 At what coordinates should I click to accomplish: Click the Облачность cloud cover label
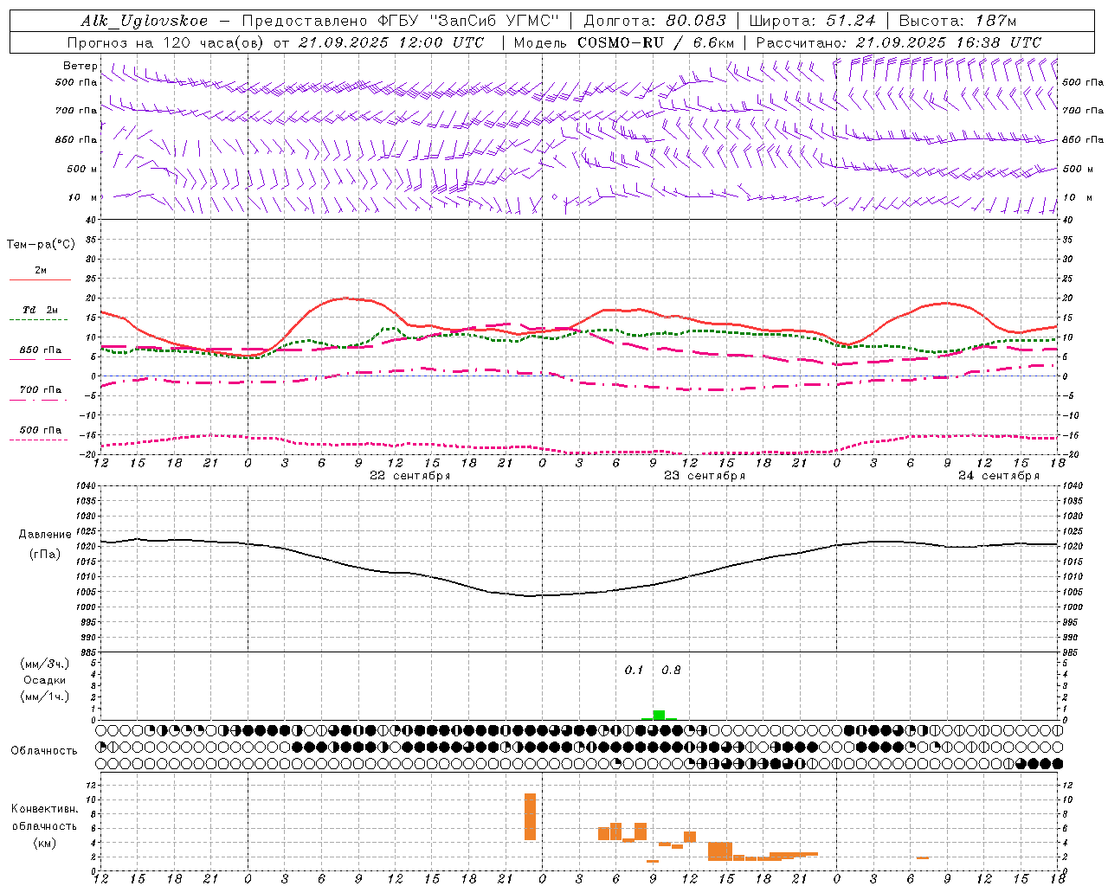click(x=44, y=751)
